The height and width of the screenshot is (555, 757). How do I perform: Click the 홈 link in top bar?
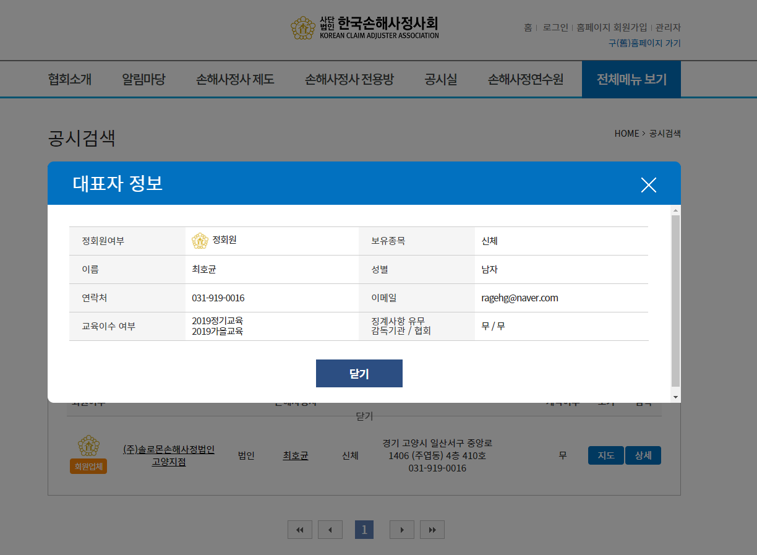pyautogui.click(x=528, y=27)
